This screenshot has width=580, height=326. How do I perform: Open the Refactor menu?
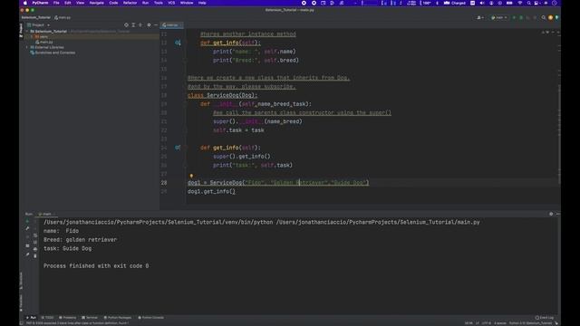[130, 3]
